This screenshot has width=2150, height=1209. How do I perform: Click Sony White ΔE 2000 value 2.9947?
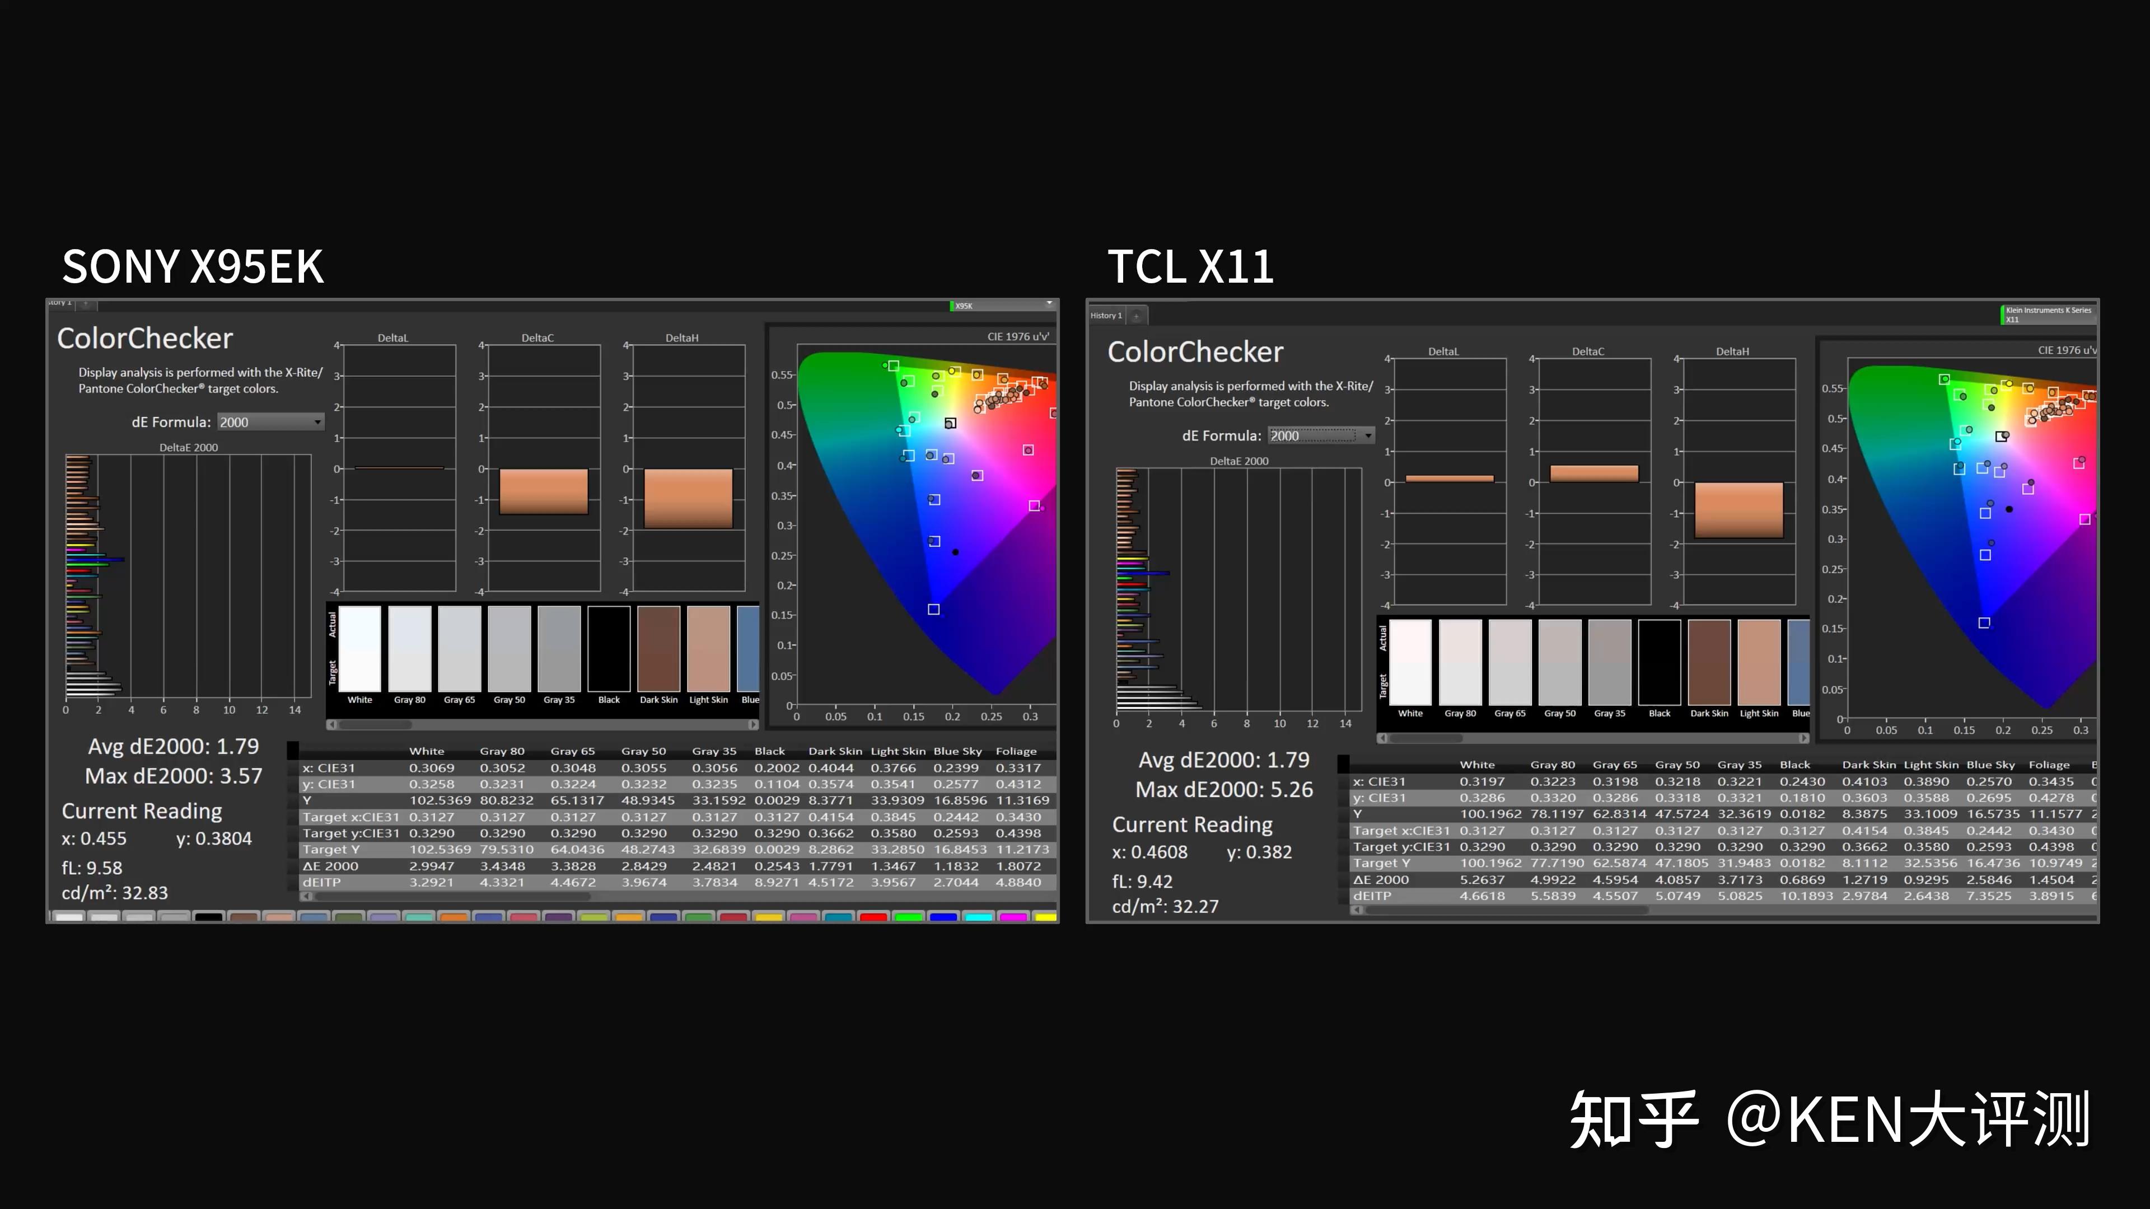click(x=432, y=866)
